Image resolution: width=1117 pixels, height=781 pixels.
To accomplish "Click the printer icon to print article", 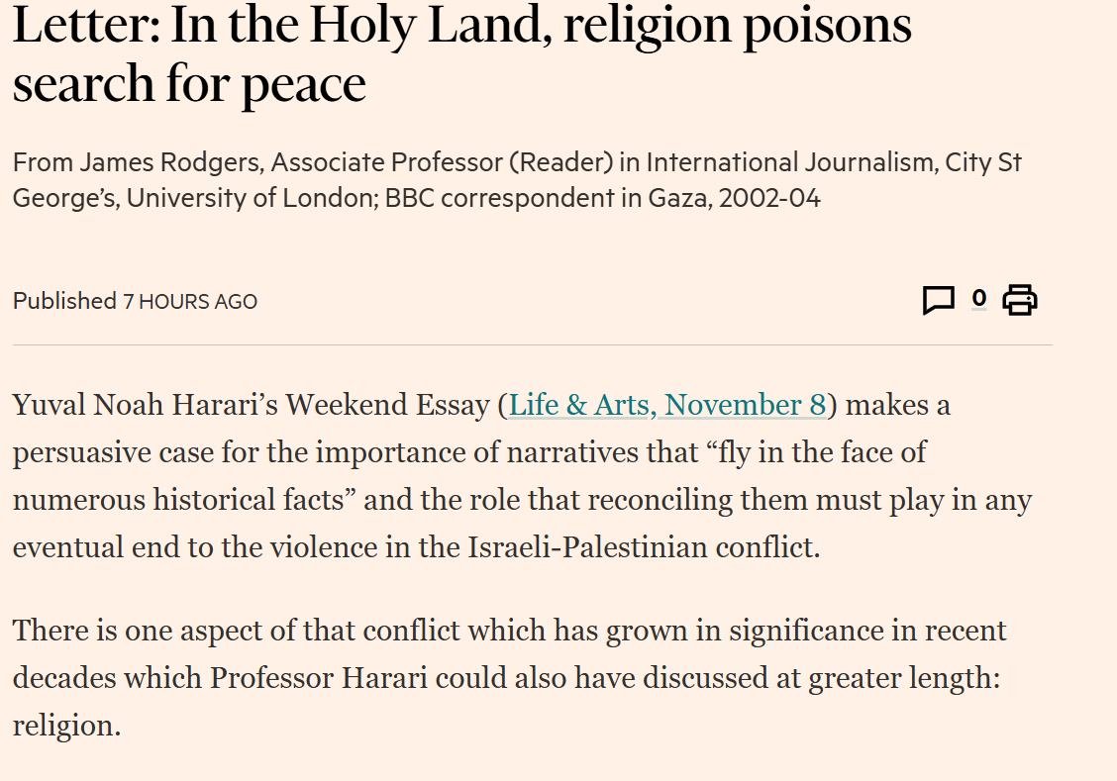I will [1019, 300].
